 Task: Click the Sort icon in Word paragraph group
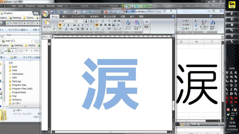tap(115, 29)
